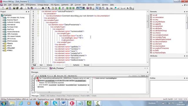Screen dimensions: 188x106
Task: Clear messages with the X icon
Action: click(x=55, y=76)
